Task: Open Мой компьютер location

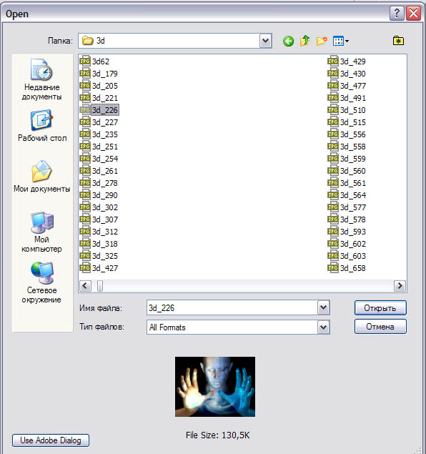Action: (x=41, y=232)
